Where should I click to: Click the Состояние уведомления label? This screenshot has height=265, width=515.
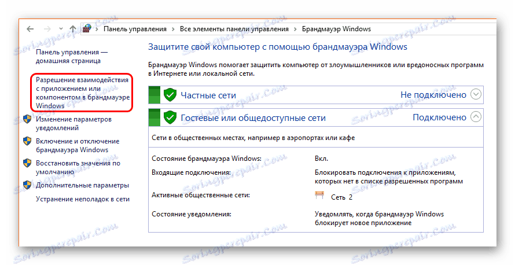tap(192, 214)
